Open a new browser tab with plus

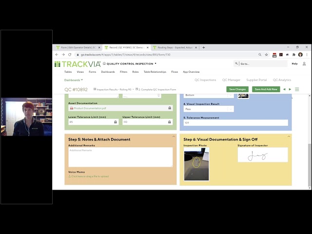203,48
